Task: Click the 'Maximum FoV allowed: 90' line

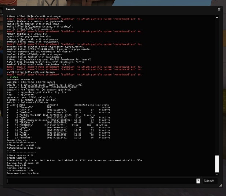Action: pos(21,162)
